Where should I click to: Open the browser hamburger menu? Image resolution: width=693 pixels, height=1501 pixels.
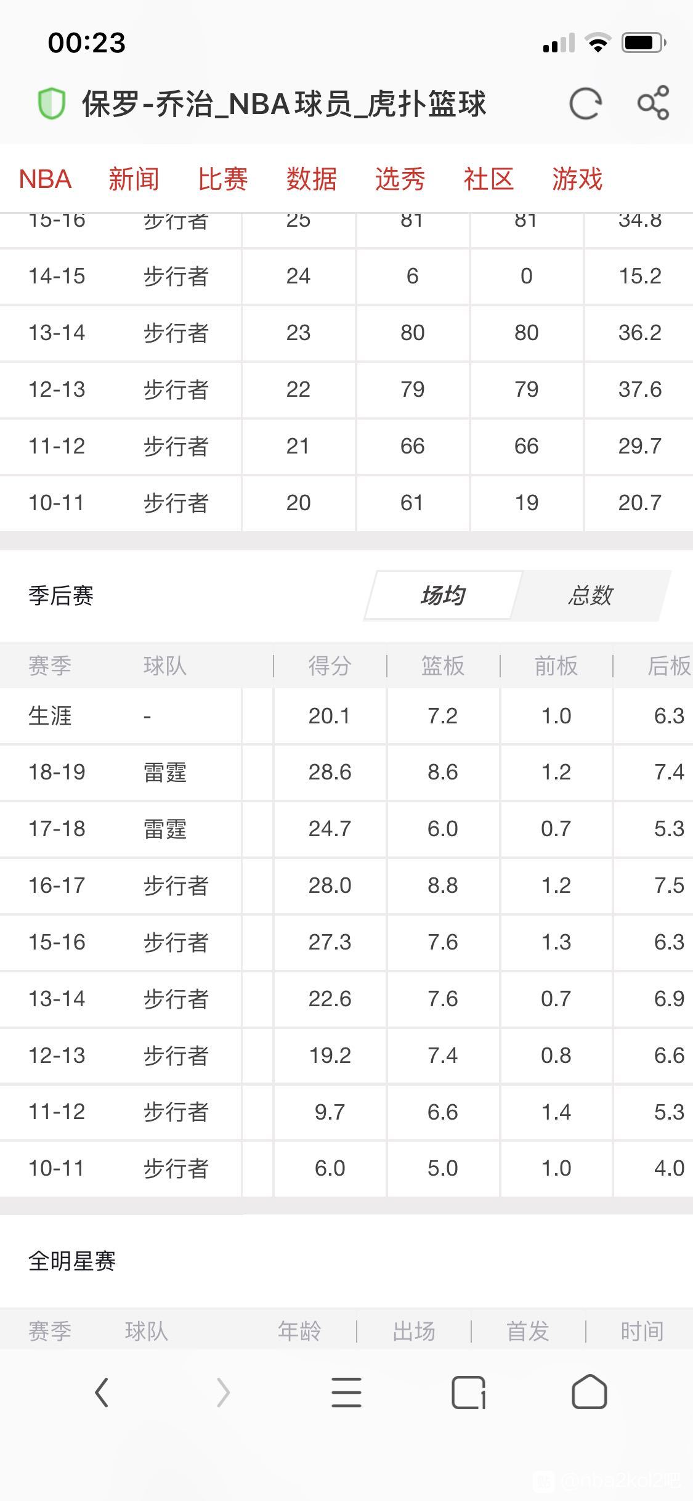346,1393
